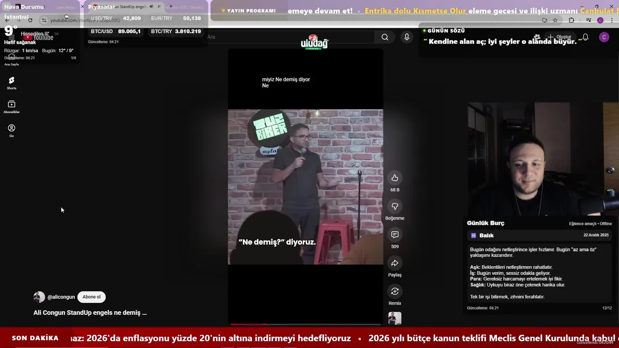The height and width of the screenshot is (348, 619).
Task: Open the Siz profile section in sidebar
Action: tap(12, 130)
